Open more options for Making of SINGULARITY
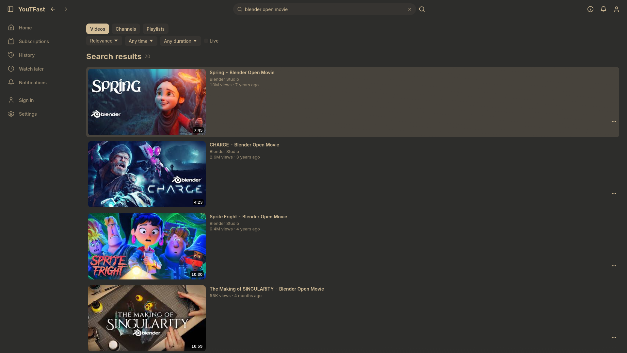The image size is (627, 353). tap(614, 338)
